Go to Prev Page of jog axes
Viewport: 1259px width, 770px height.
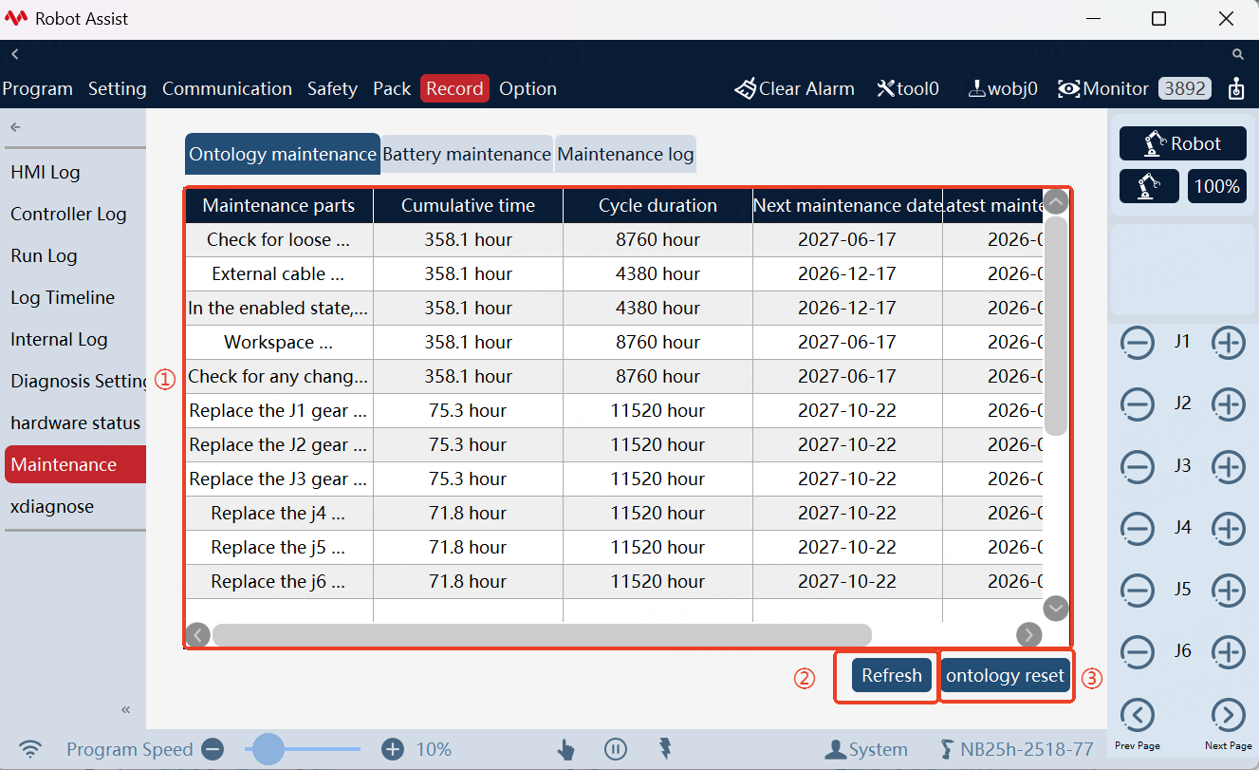[x=1138, y=715]
